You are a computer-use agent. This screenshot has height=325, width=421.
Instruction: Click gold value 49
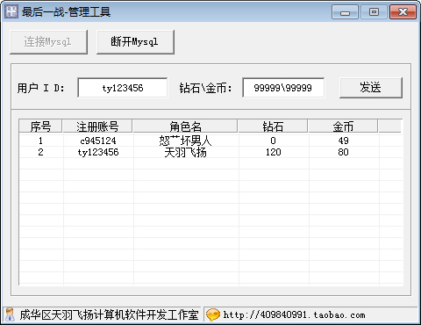click(x=343, y=141)
